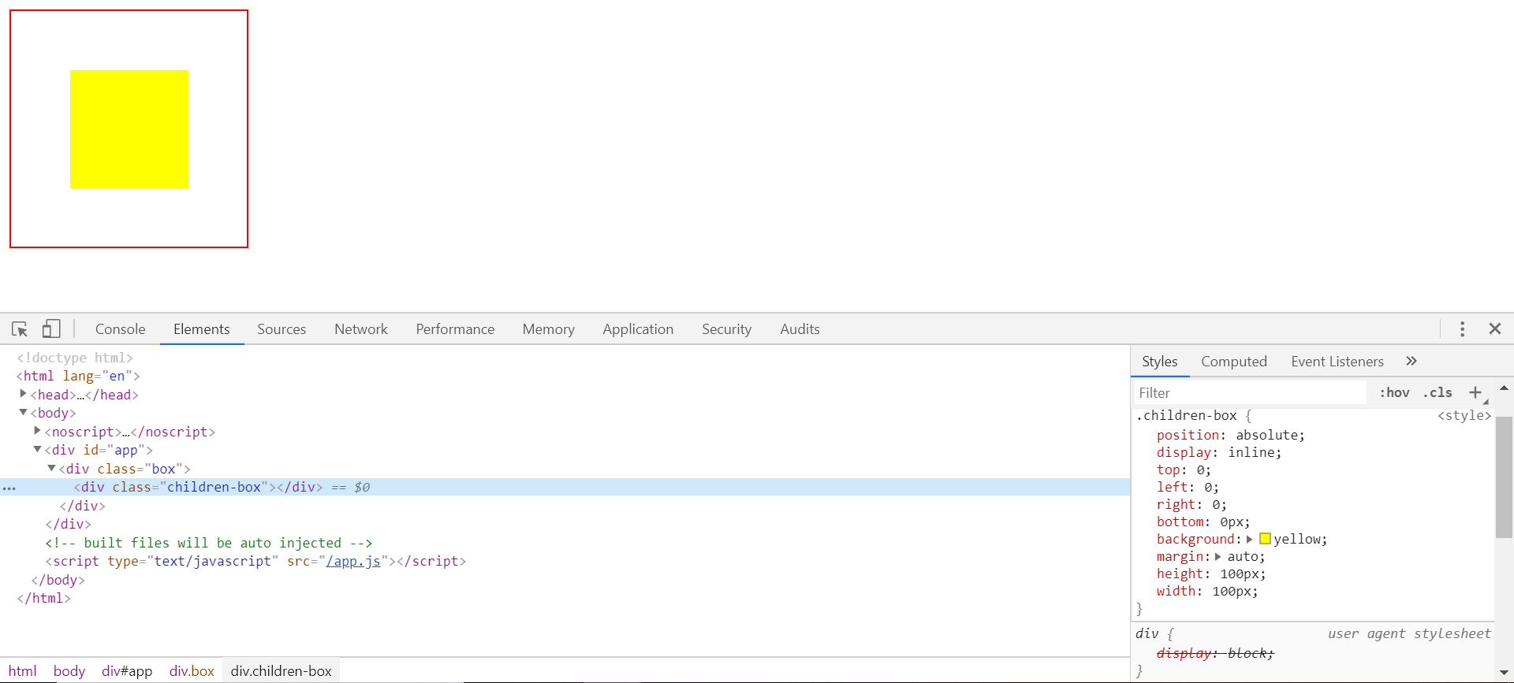Select the Elements tab
This screenshot has height=683, width=1514.
click(202, 329)
